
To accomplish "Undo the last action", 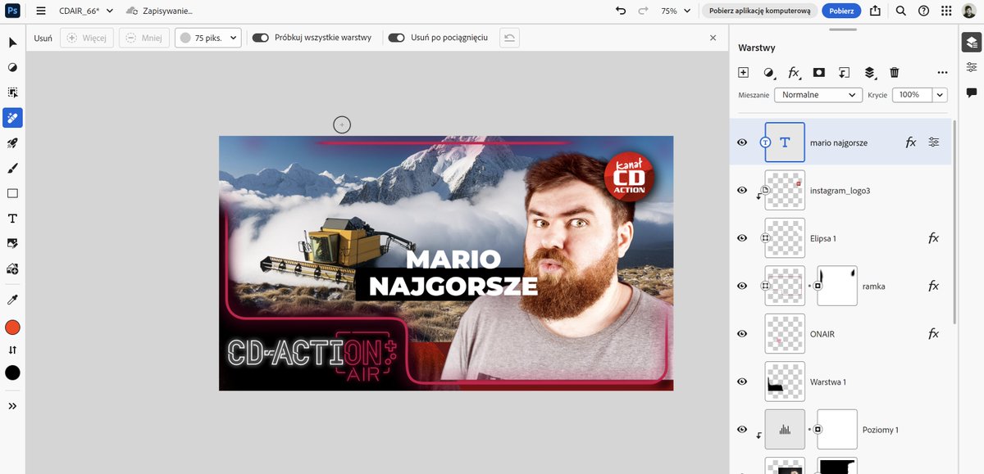I will click(x=621, y=11).
